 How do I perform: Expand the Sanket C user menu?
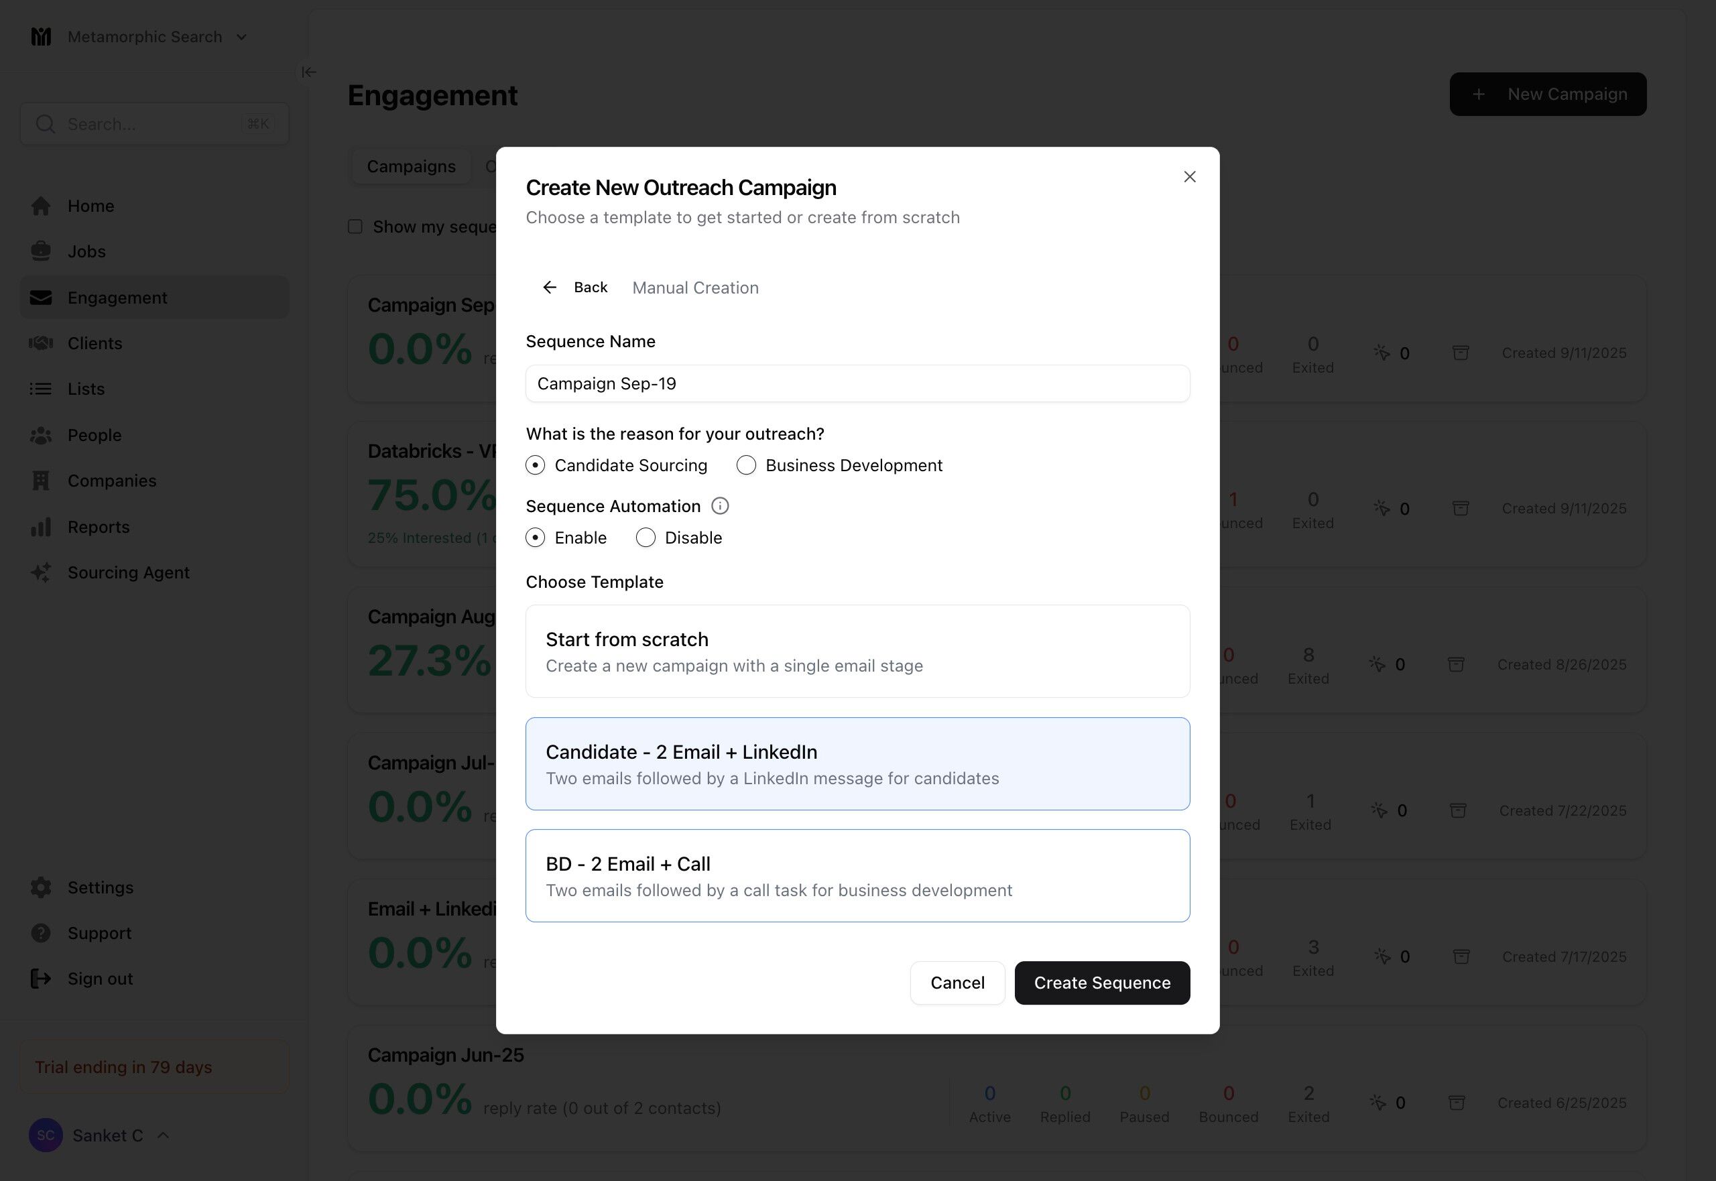164,1135
